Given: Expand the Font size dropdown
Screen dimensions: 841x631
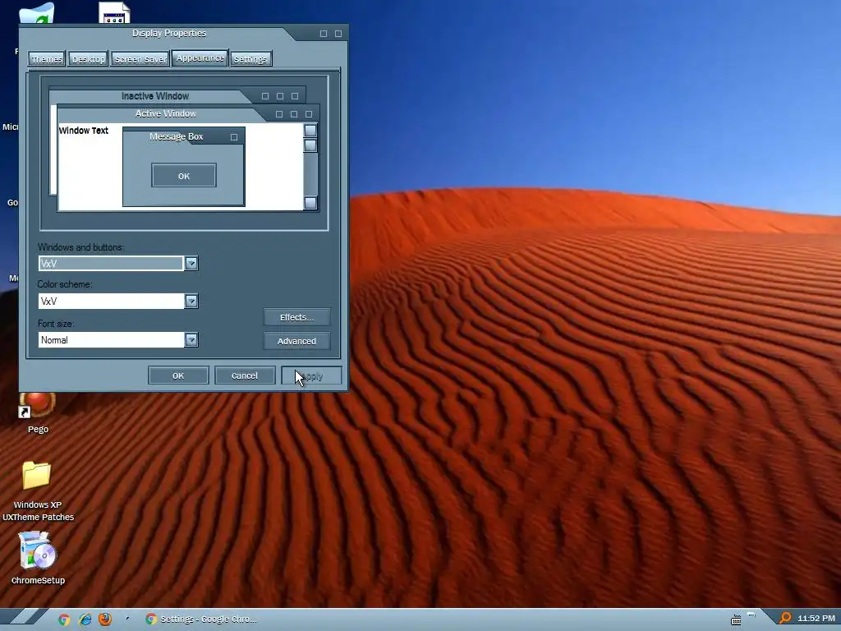Looking at the screenshot, I should point(191,339).
